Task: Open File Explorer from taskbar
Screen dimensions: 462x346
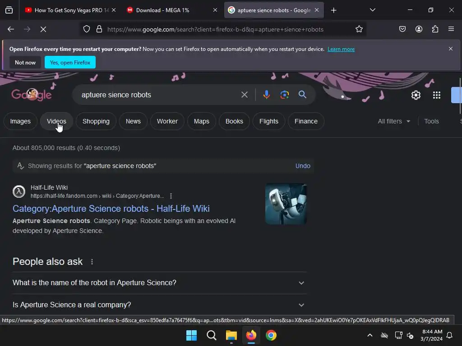Action: pyautogui.click(x=231, y=335)
